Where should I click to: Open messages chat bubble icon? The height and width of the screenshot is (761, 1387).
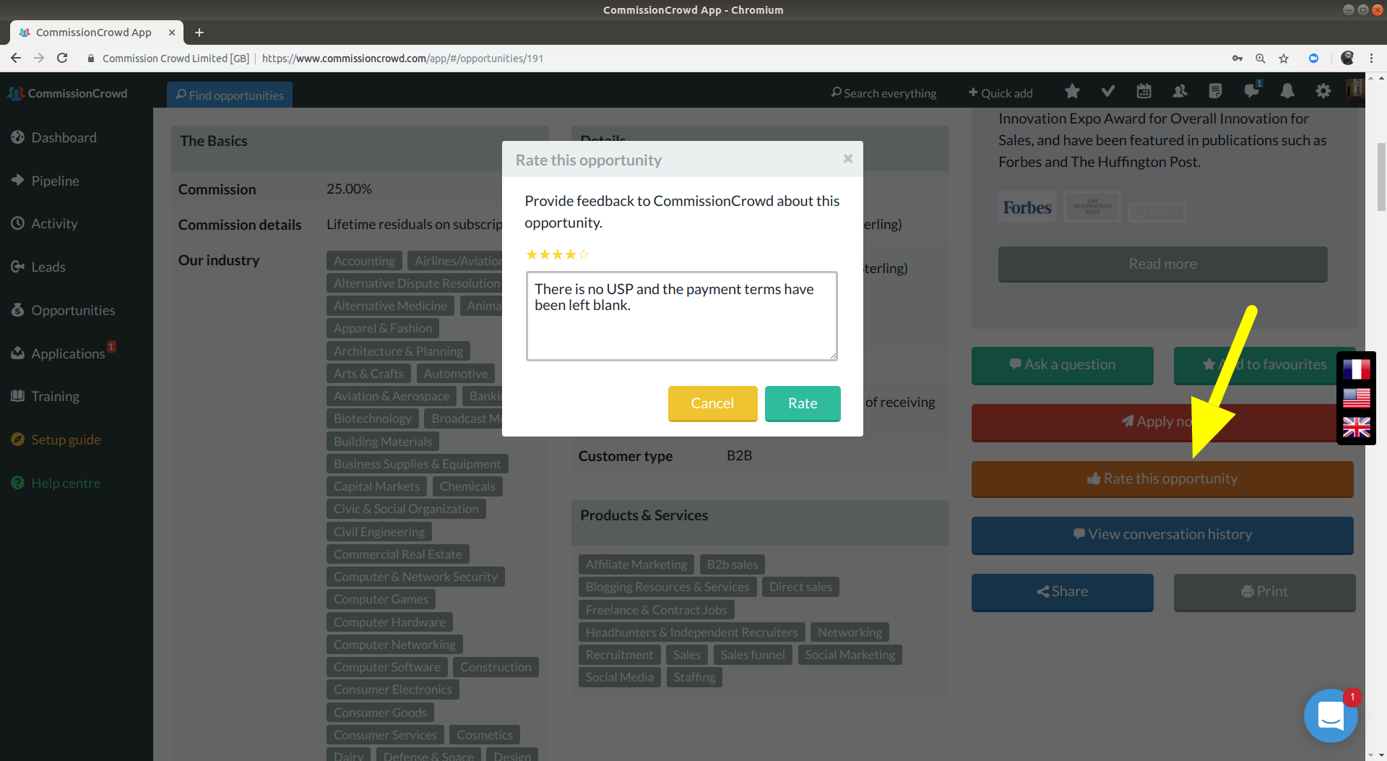click(1251, 92)
